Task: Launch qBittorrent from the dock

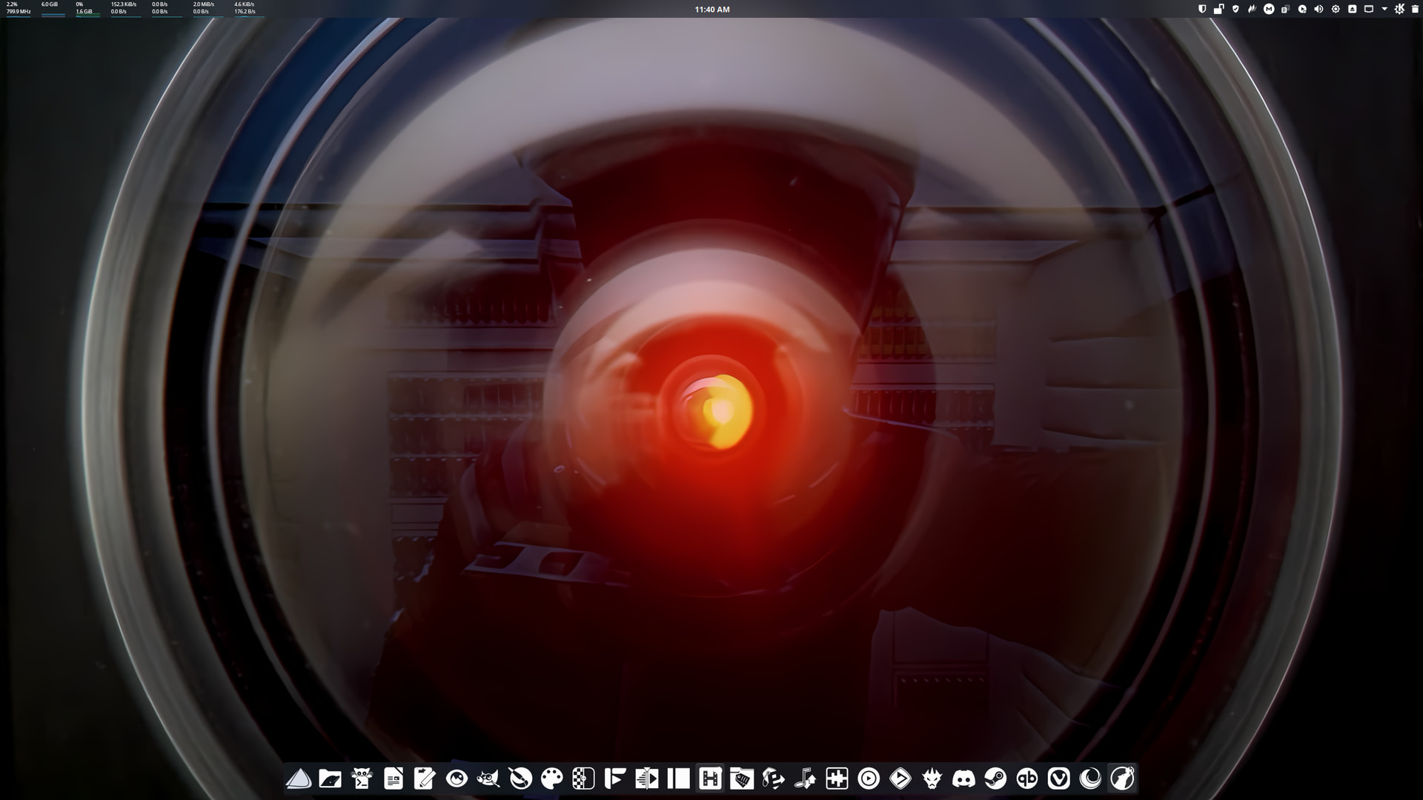Action: click(1026, 779)
